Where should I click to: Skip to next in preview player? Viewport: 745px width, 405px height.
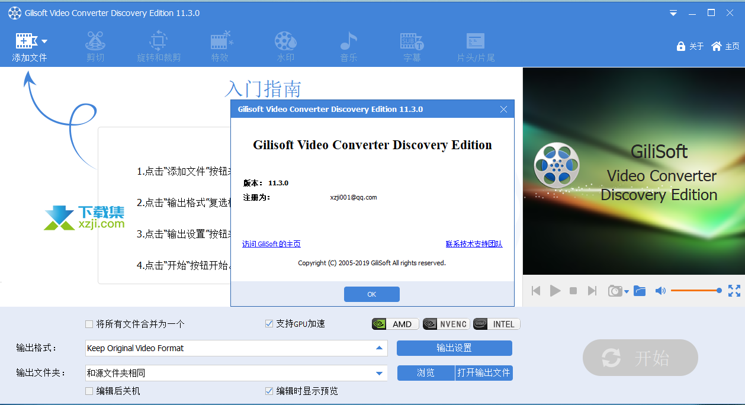pyautogui.click(x=592, y=291)
